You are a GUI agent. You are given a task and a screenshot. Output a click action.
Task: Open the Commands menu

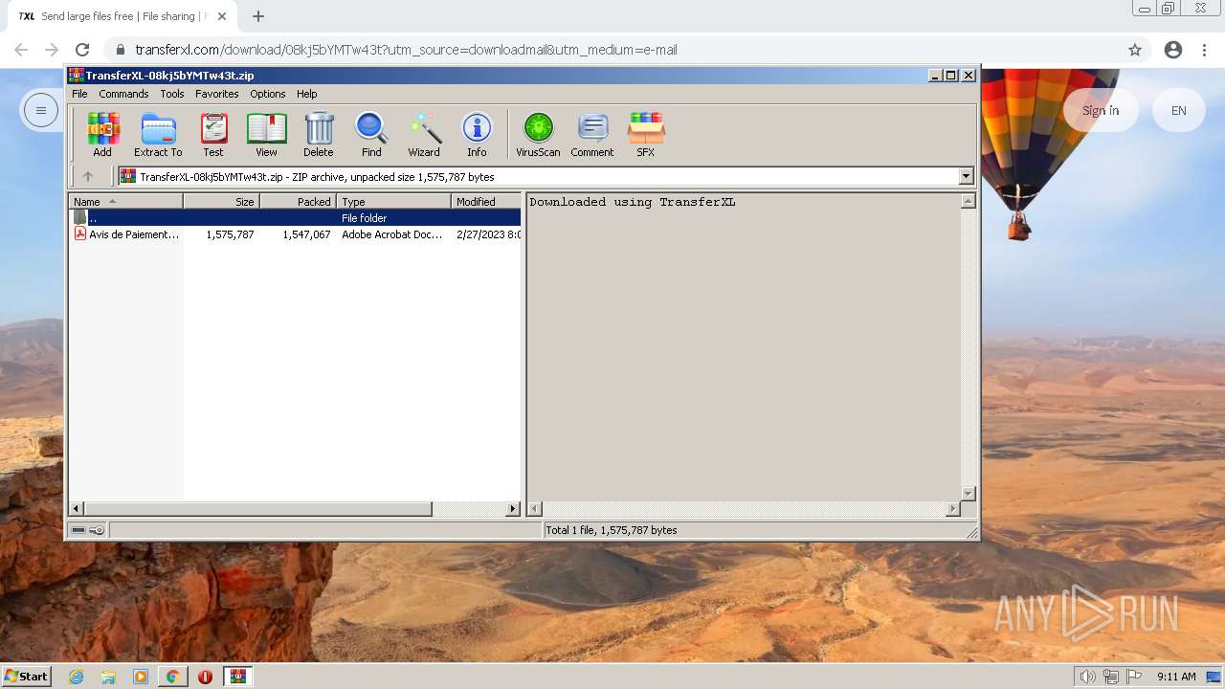123,94
